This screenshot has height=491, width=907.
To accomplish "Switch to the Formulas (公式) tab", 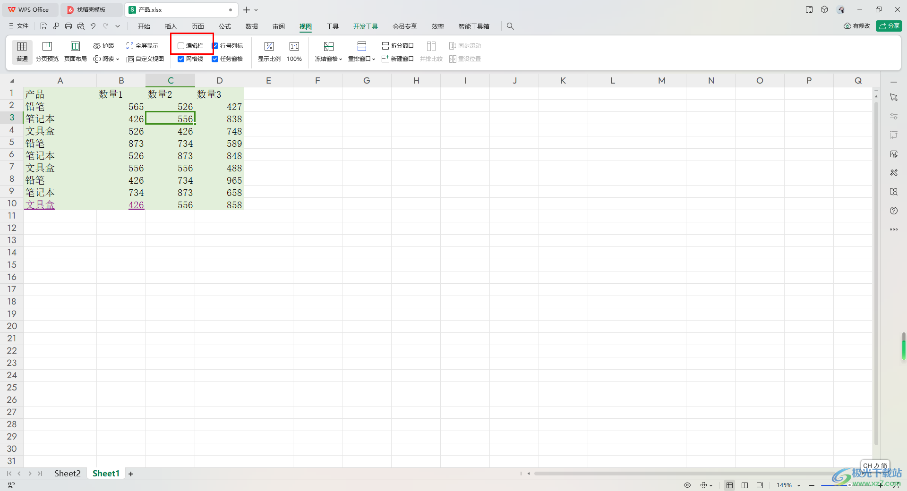I will [x=225, y=26].
